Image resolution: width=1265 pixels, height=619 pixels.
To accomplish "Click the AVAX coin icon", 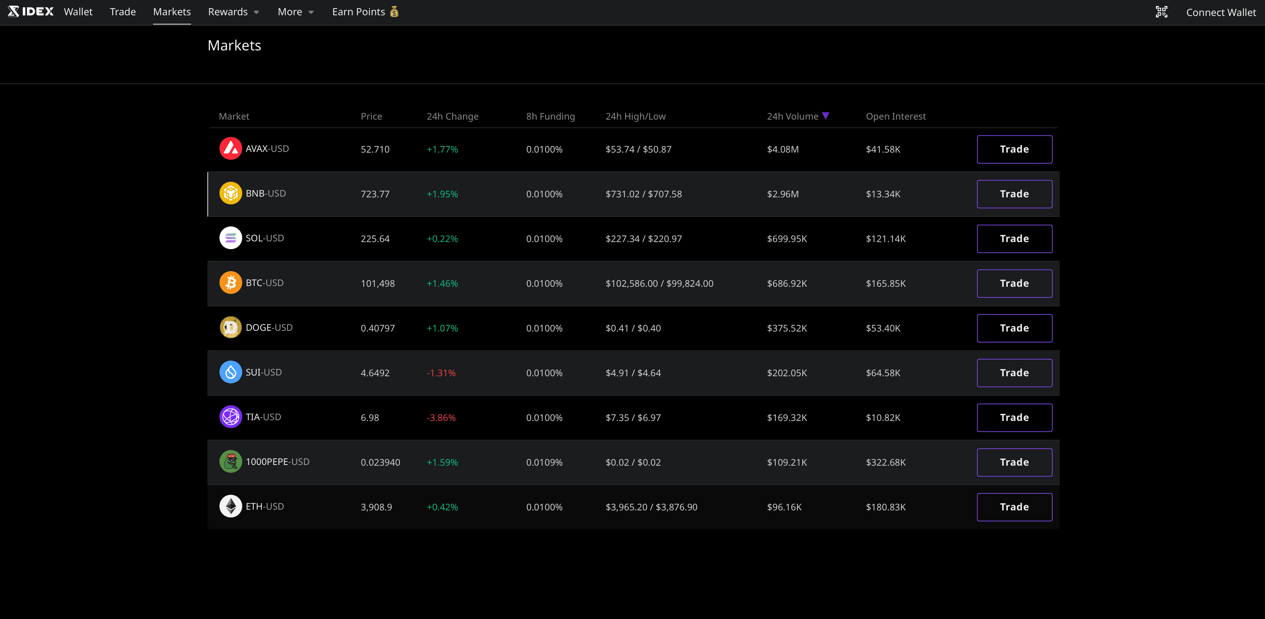I will [x=230, y=149].
